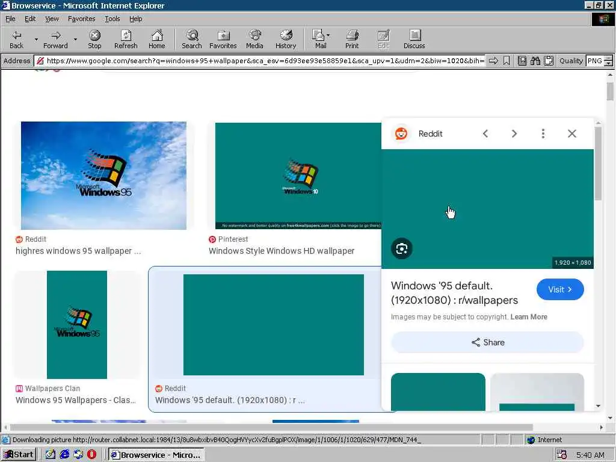
Task: Open the Tools menu
Action: pyautogui.click(x=112, y=19)
